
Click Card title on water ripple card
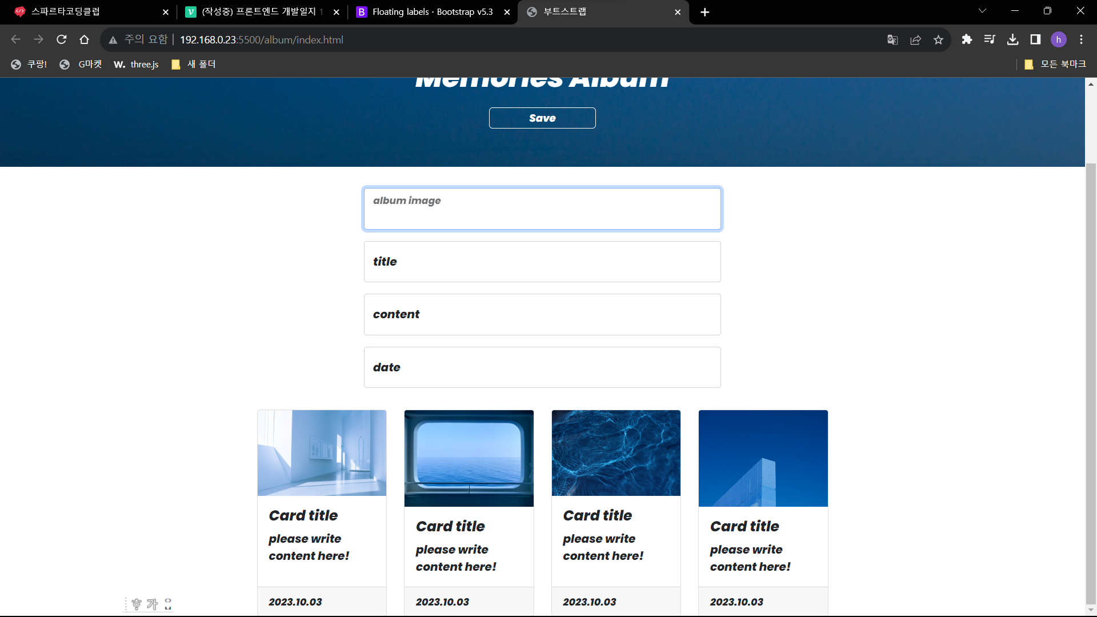tap(598, 515)
